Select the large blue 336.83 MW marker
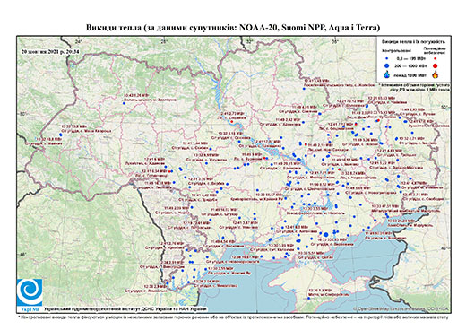Viewport: 466px width, 330px height. point(326,235)
